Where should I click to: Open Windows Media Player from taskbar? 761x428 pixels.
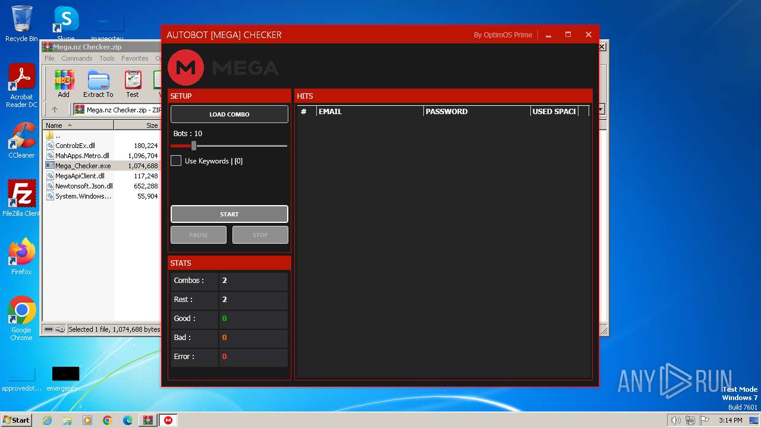coord(87,420)
